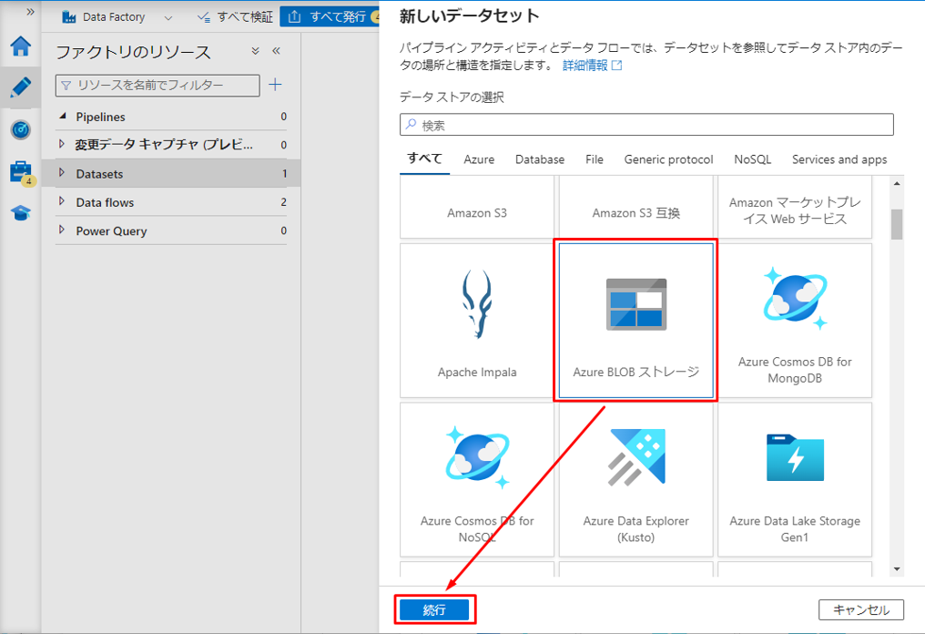Click the data store list scrollbar thumb

(x=897, y=224)
